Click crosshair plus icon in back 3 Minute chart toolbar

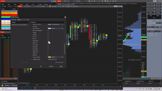(x=100, y=1)
